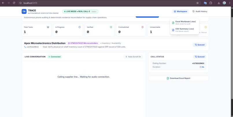Open browser extensions puzzle icon
Image resolution: width=233 pixels, height=117 pixels.
coord(211,3)
